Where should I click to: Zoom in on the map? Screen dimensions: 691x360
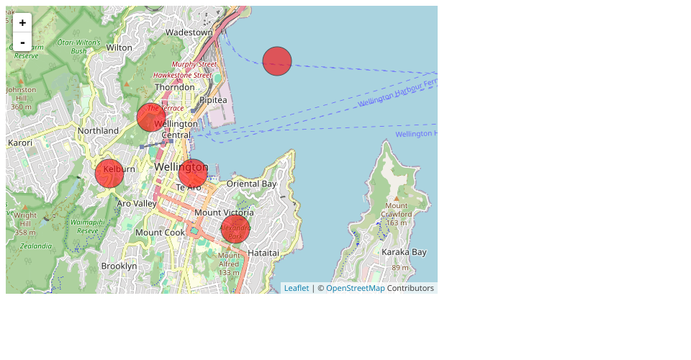point(22,23)
